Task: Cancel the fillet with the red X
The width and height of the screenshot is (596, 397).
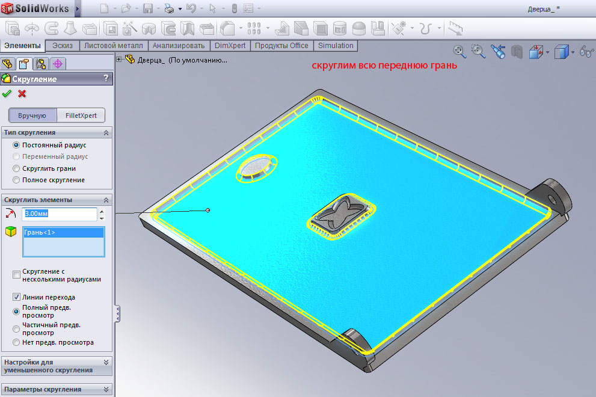Action: click(22, 93)
